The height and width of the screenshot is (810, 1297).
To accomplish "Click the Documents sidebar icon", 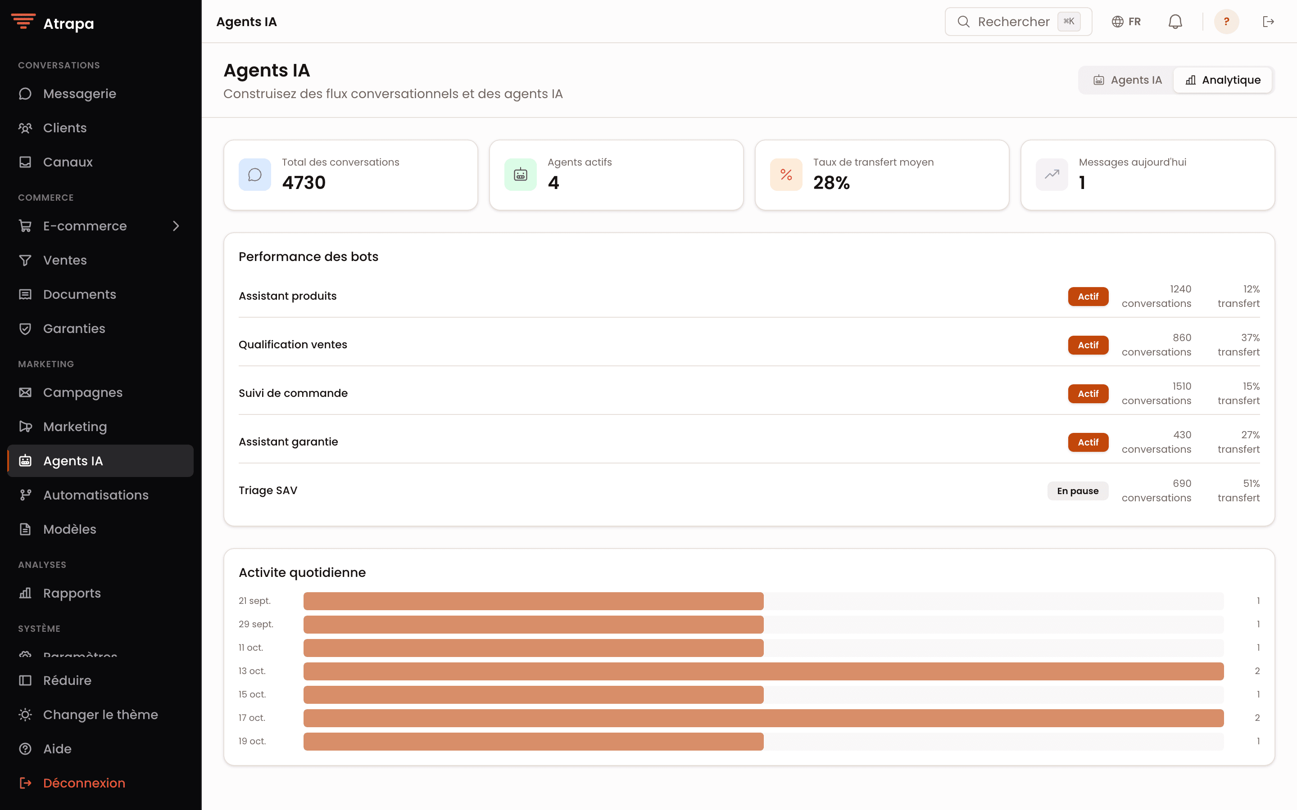I will pos(25,295).
